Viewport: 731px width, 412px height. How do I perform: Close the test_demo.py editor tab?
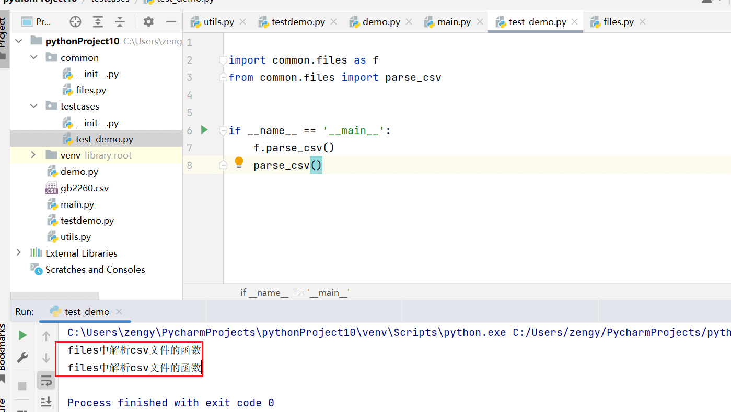click(x=575, y=22)
